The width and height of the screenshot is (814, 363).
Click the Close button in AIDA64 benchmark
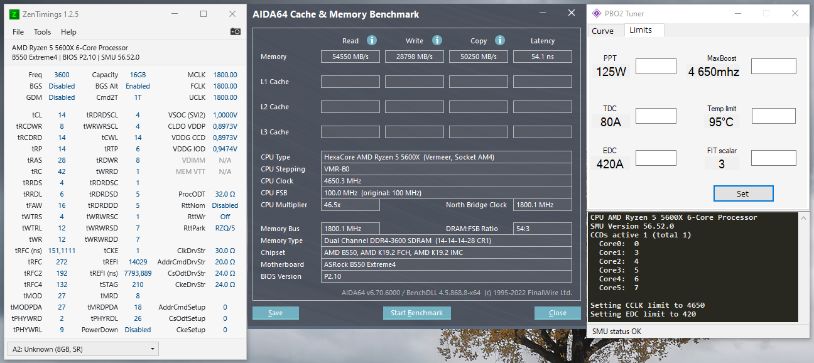coord(558,313)
